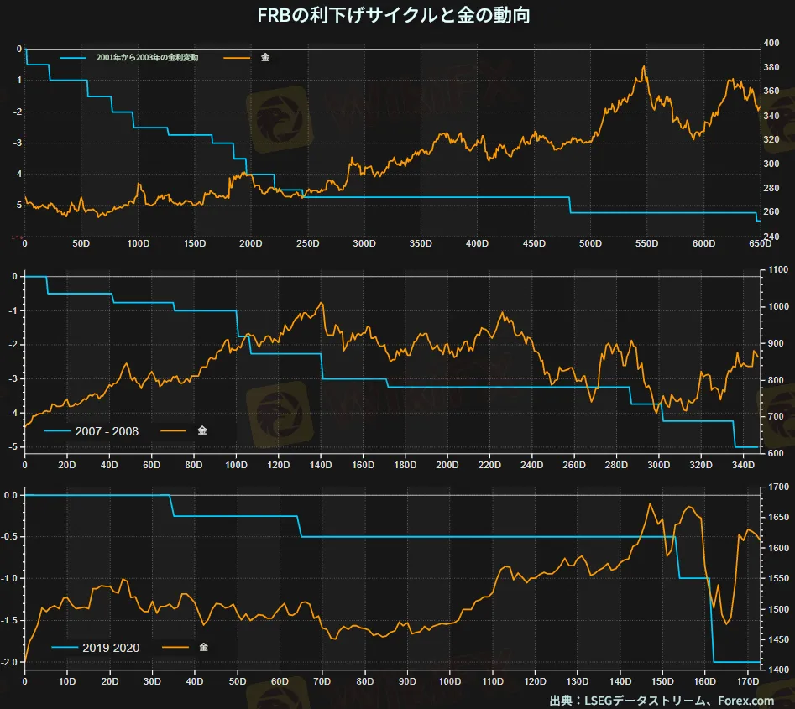Select the 140D tick on the middle chart axis
This screenshot has height=709, width=795.
[x=320, y=463]
